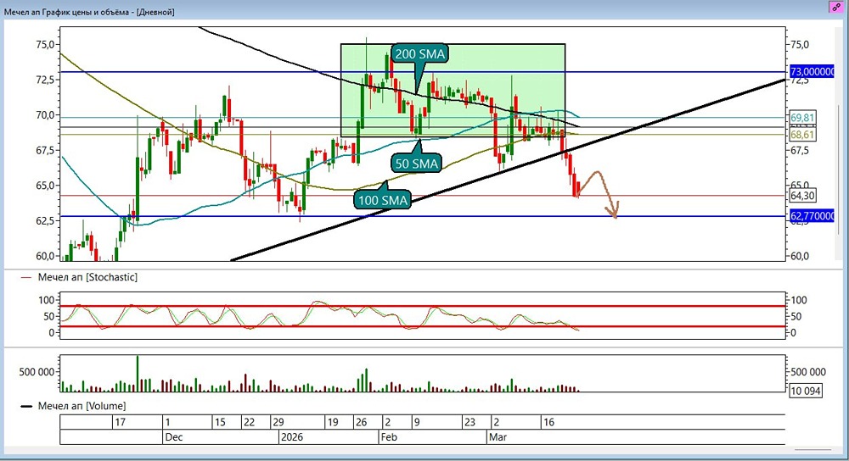Click the pink link icon in the title bar
The image size is (849, 461).
pos(836,7)
